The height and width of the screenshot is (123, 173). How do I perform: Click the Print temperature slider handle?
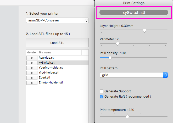click(127, 116)
